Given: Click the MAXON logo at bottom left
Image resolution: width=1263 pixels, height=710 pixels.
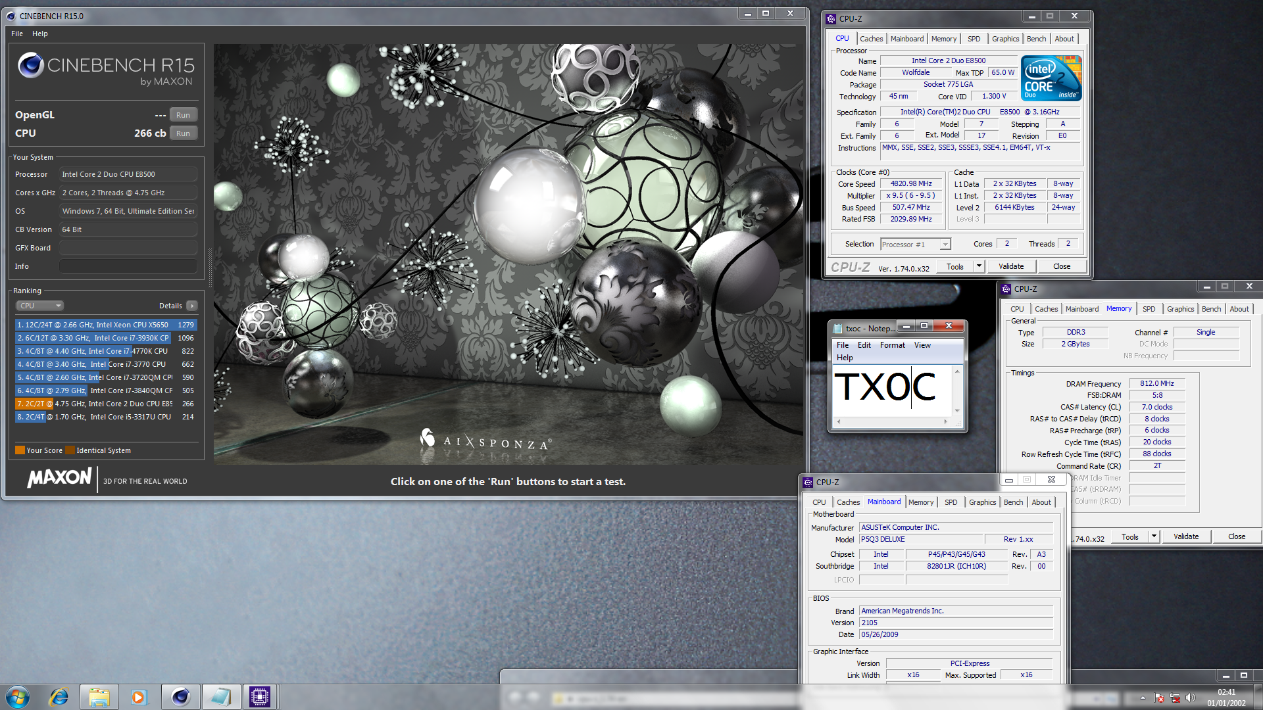Looking at the screenshot, I should 60,478.
